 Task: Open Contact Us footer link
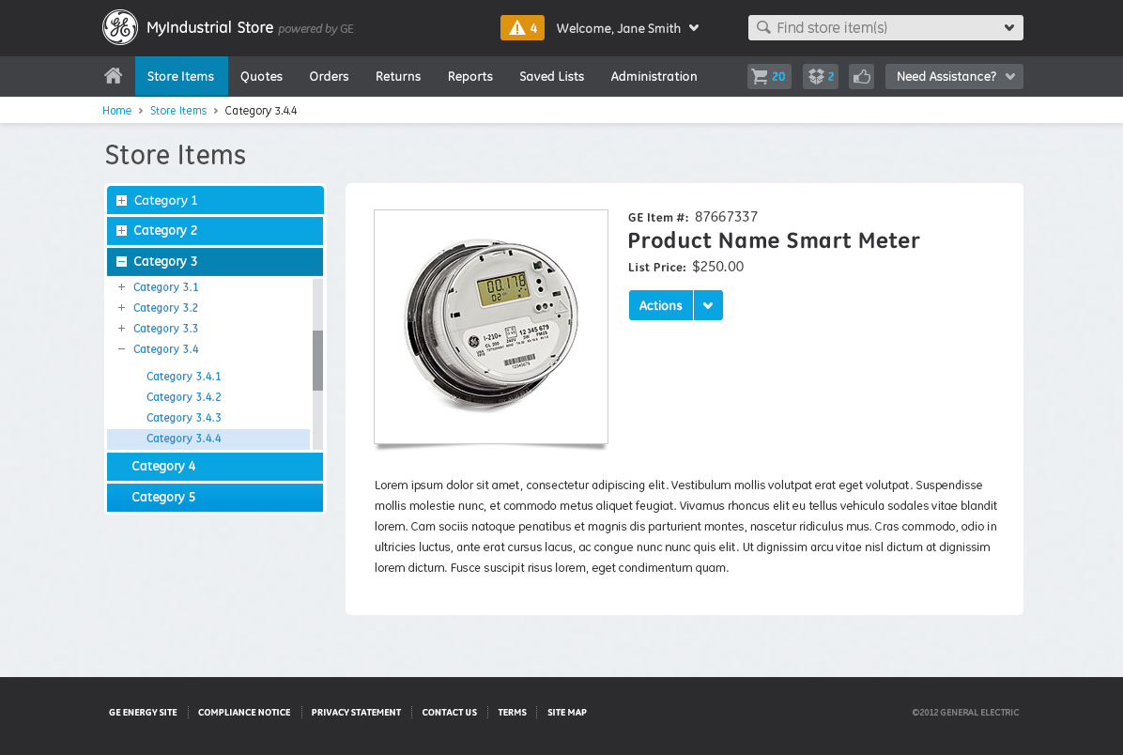[x=449, y=712]
